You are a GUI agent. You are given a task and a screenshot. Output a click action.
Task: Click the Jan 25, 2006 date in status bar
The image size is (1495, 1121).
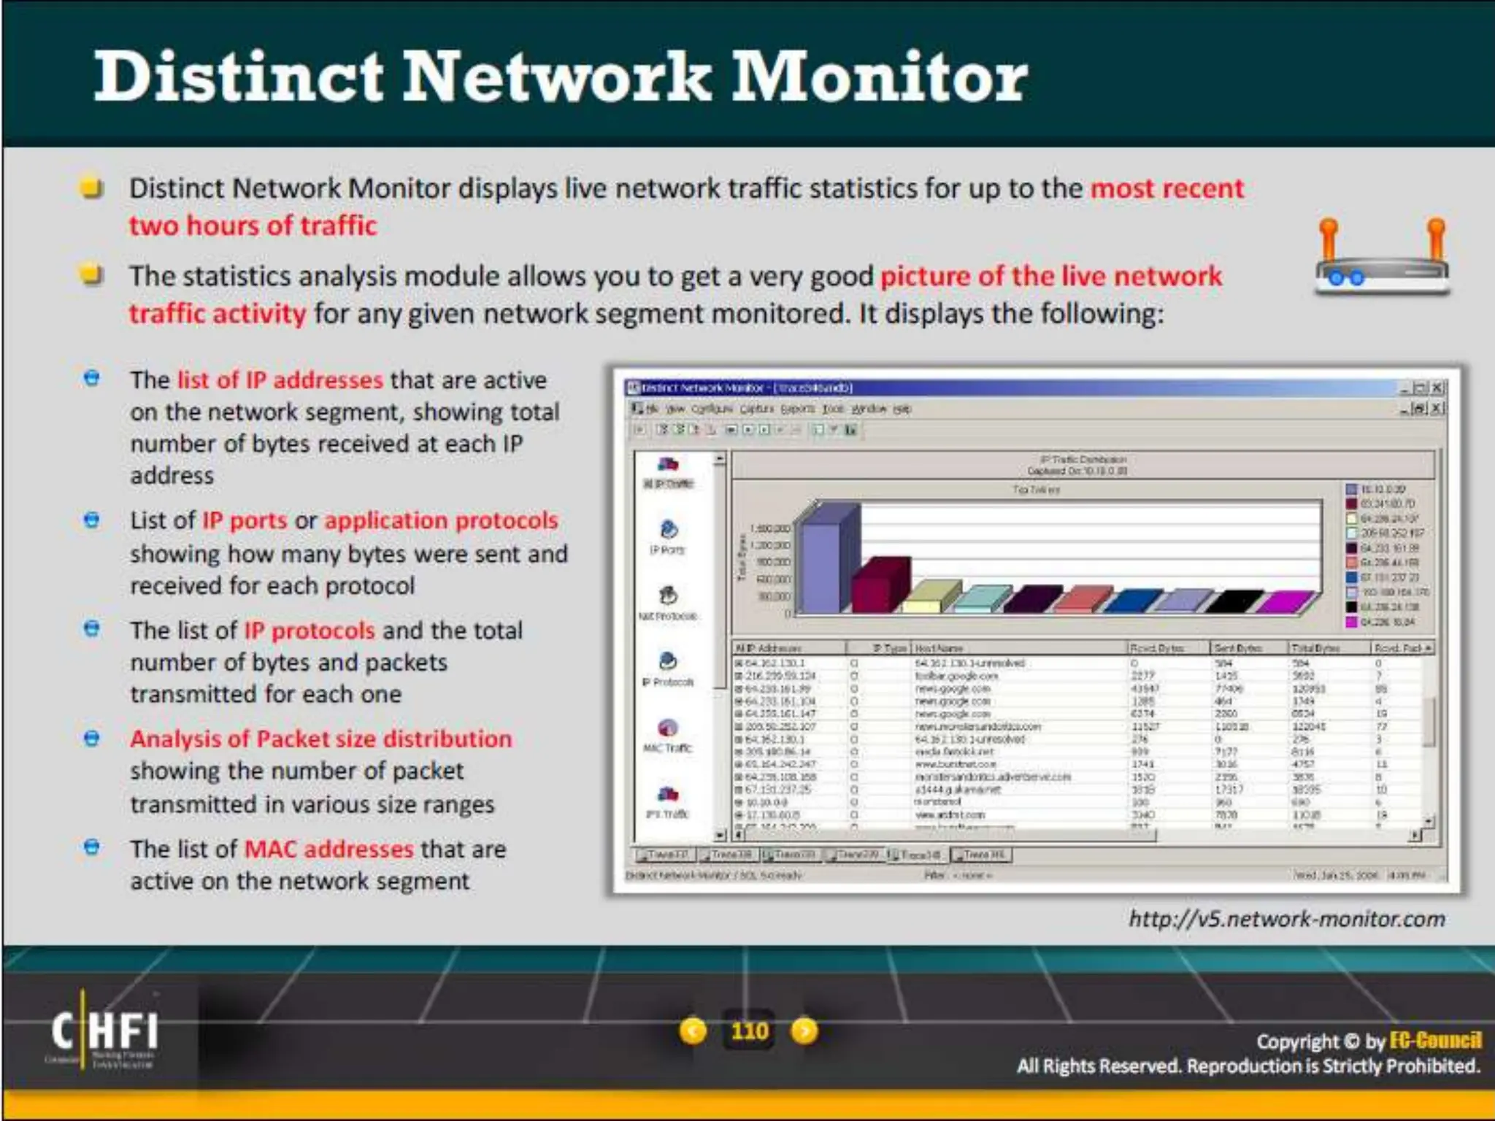click(x=1335, y=874)
